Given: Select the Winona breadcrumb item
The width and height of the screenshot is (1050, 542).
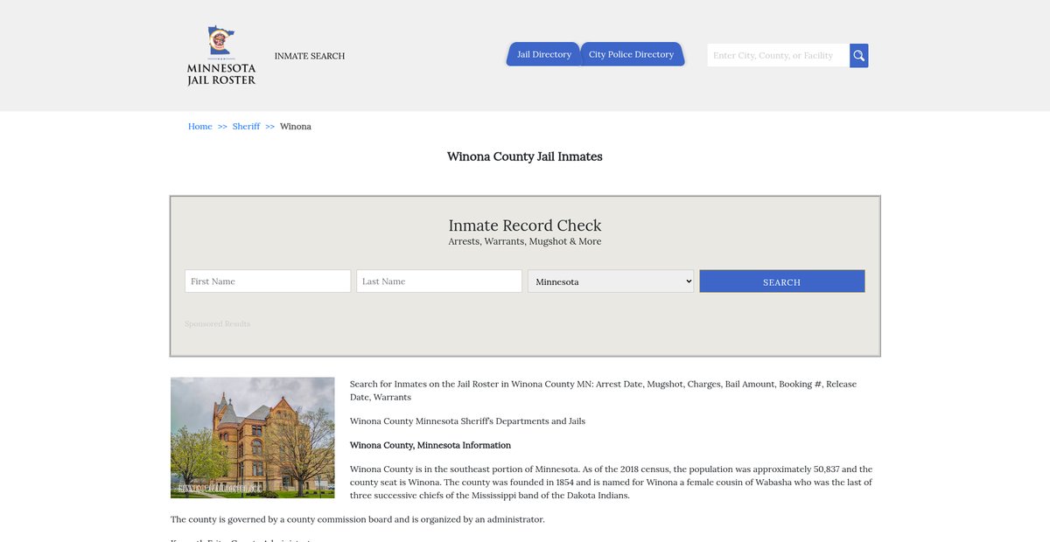Looking at the screenshot, I should [296, 127].
